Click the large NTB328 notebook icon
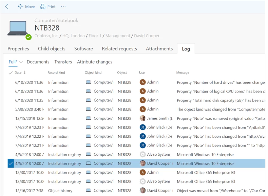Image resolution: width=268 pixels, height=196 pixels. tap(18, 28)
